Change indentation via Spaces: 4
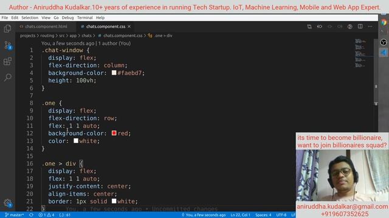This screenshot has width=389, height=218. coord(263,215)
